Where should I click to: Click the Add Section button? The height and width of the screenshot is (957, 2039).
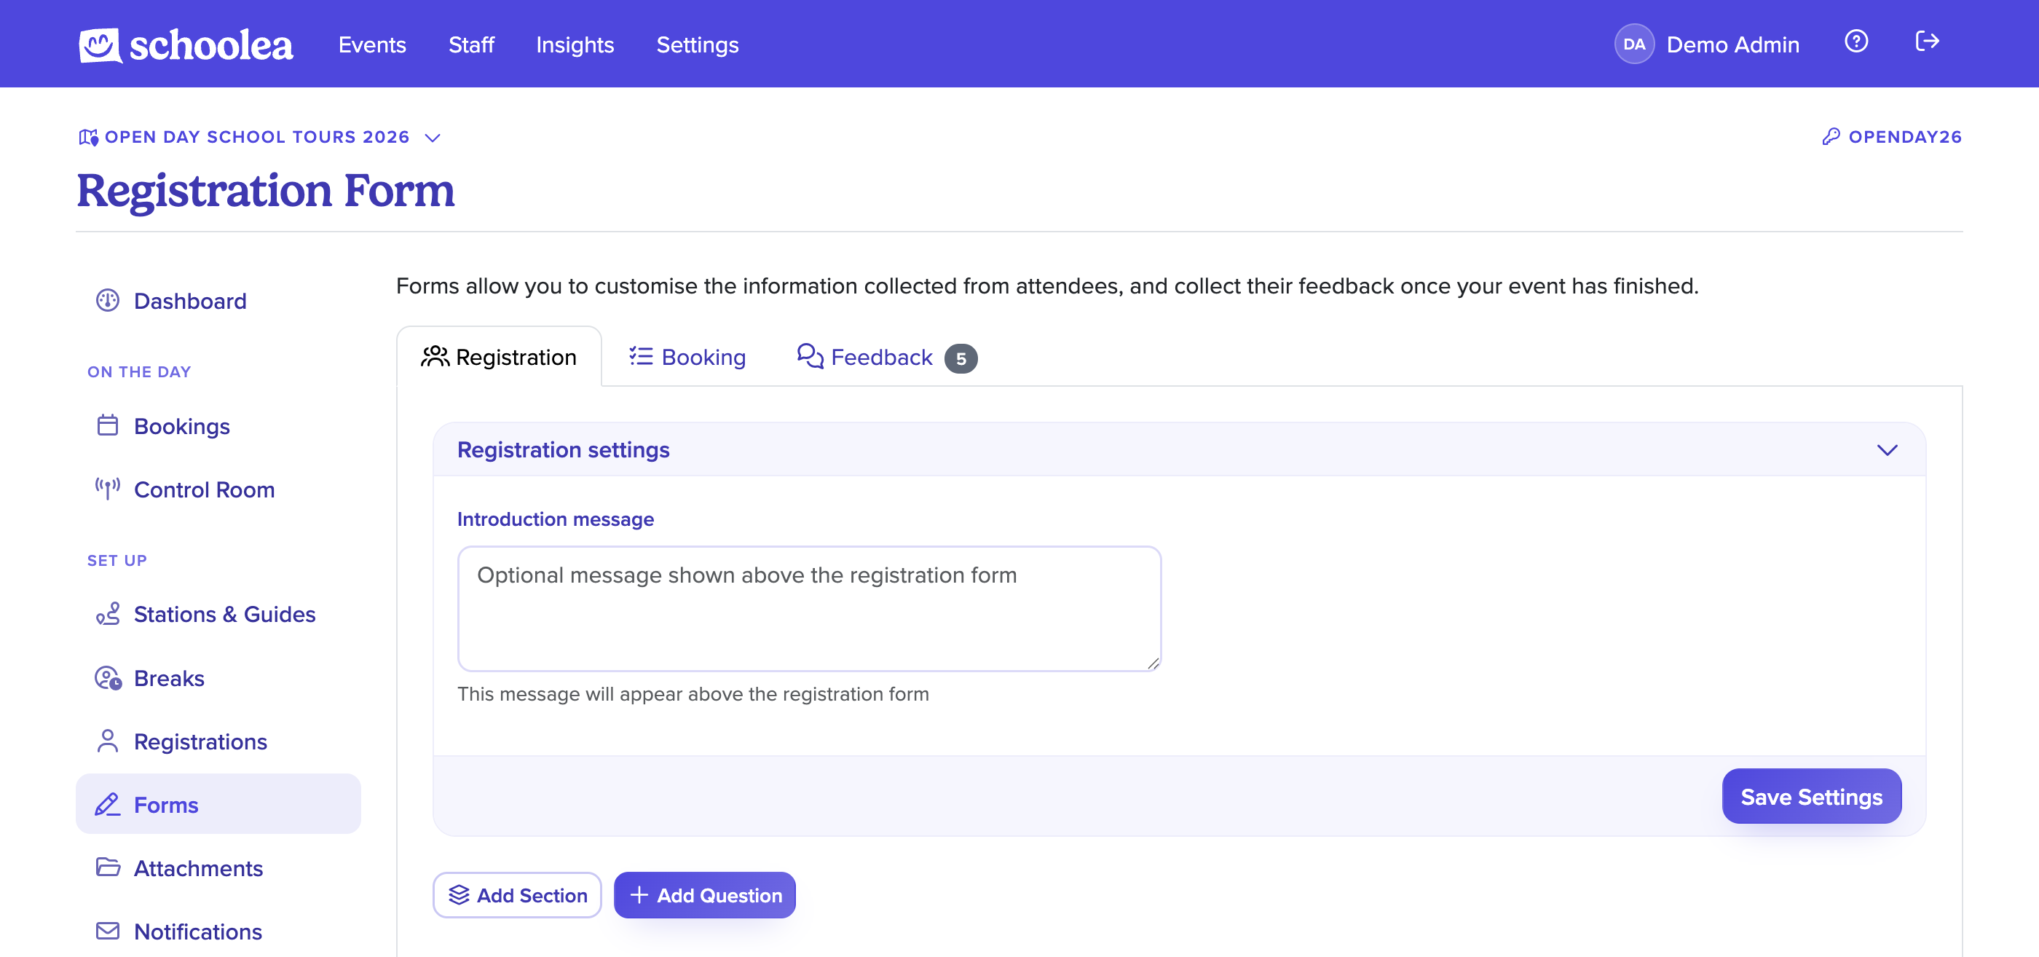tap(517, 895)
